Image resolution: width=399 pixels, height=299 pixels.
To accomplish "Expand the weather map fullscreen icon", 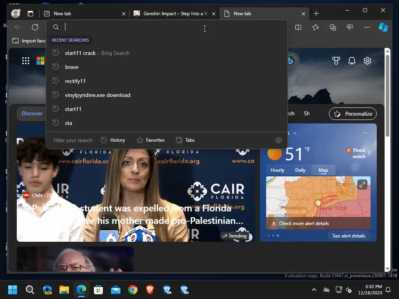I will tap(362, 184).
